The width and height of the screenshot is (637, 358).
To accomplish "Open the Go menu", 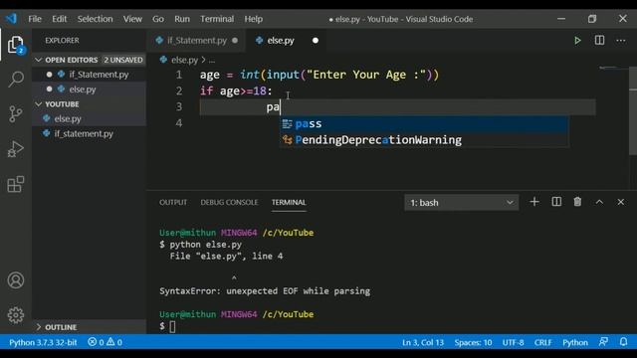I will [x=158, y=19].
